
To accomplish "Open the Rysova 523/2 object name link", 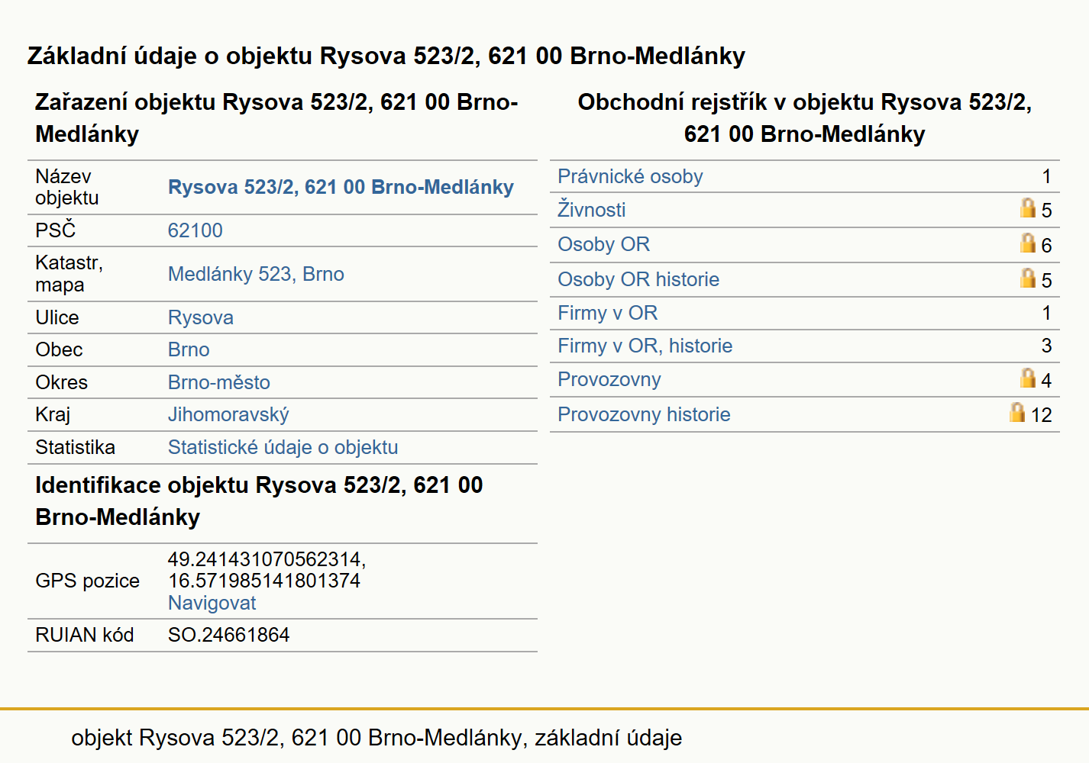I will tap(341, 187).
